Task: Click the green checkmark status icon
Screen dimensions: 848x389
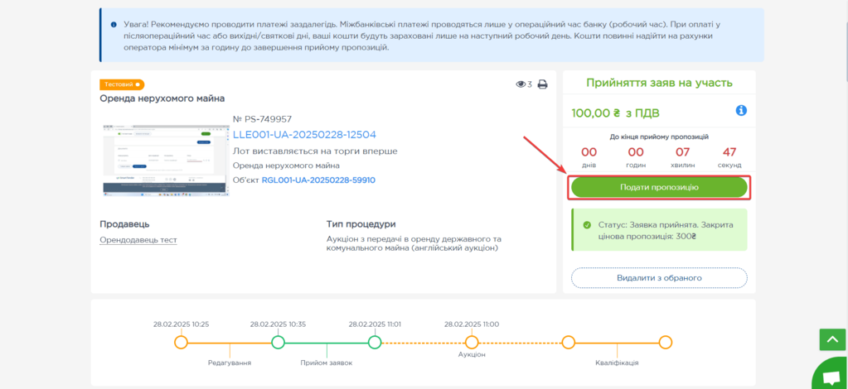Action: click(587, 225)
